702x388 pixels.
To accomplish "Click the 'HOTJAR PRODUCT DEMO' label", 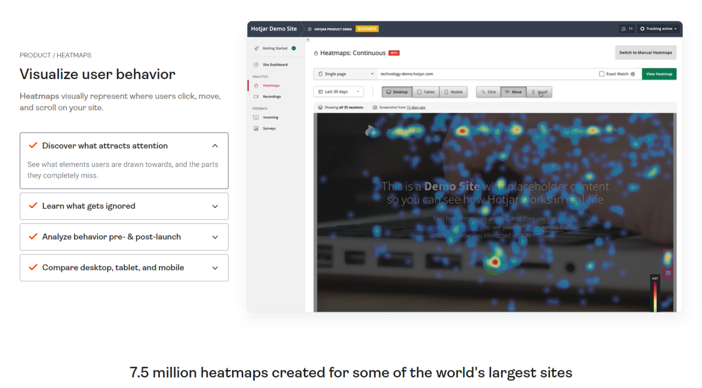I will 333,29.
